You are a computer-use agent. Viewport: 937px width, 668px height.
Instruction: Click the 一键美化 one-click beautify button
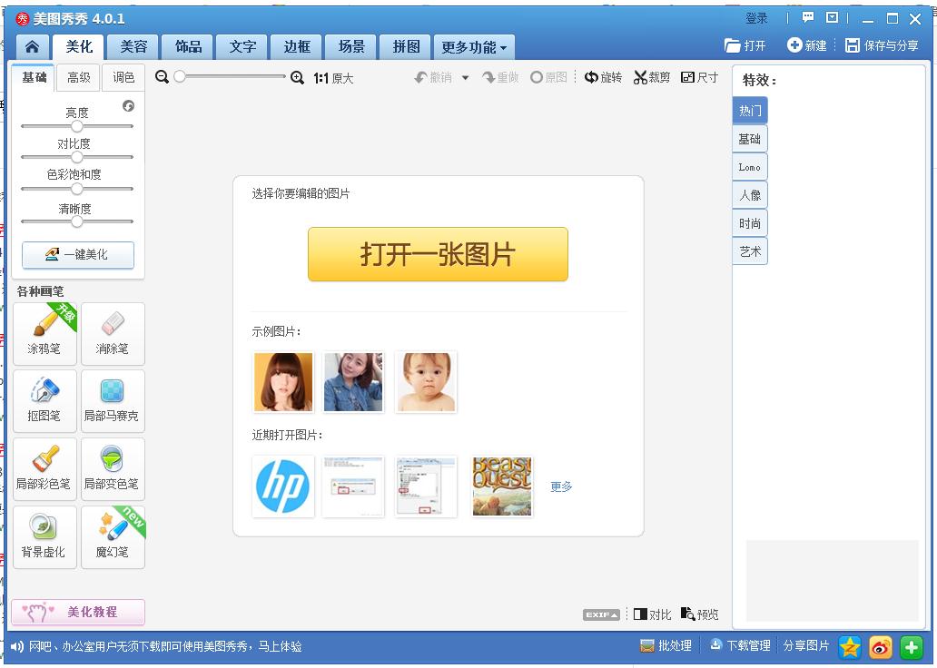pos(78,255)
